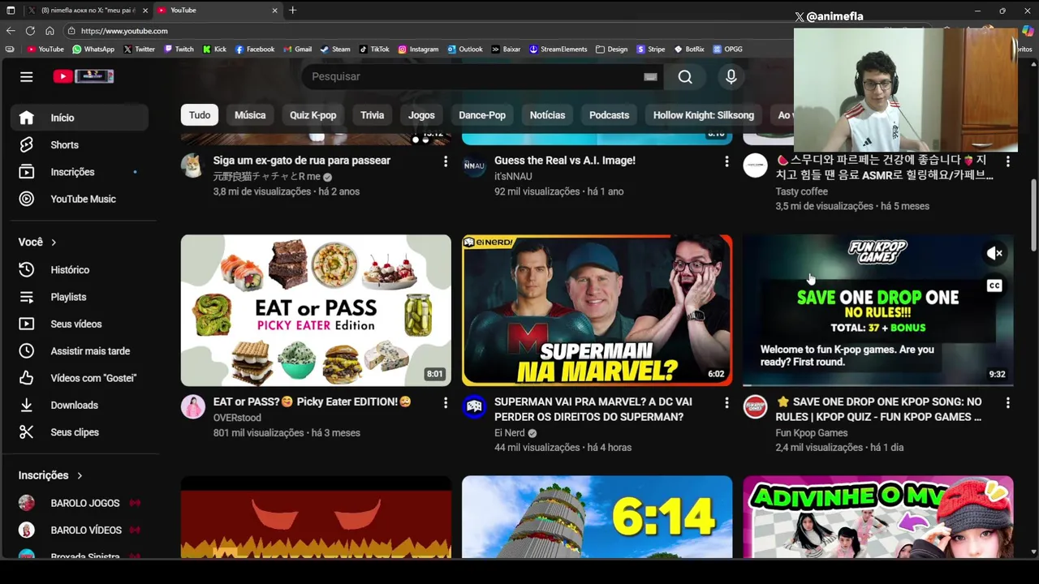Open Vídeos com "Gostei"
The image size is (1039, 584).
click(x=80, y=378)
